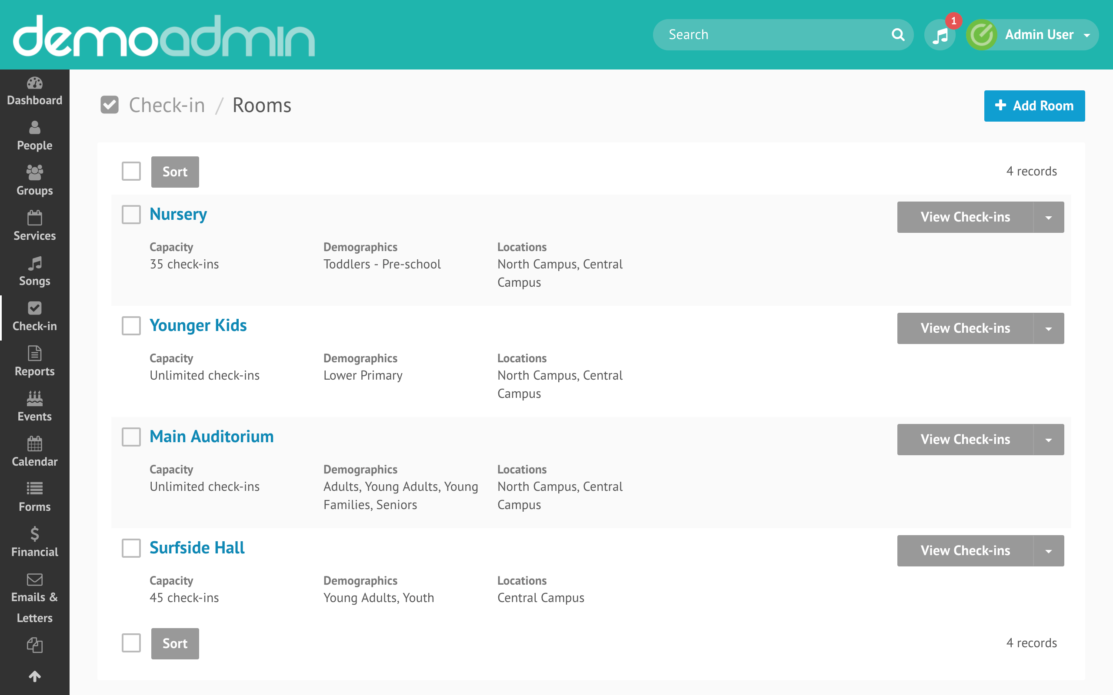Open the dropdown arrow beside Main Auditorium's View Check-ins
Image resolution: width=1113 pixels, height=695 pixels.
[x=1049, y=440]
